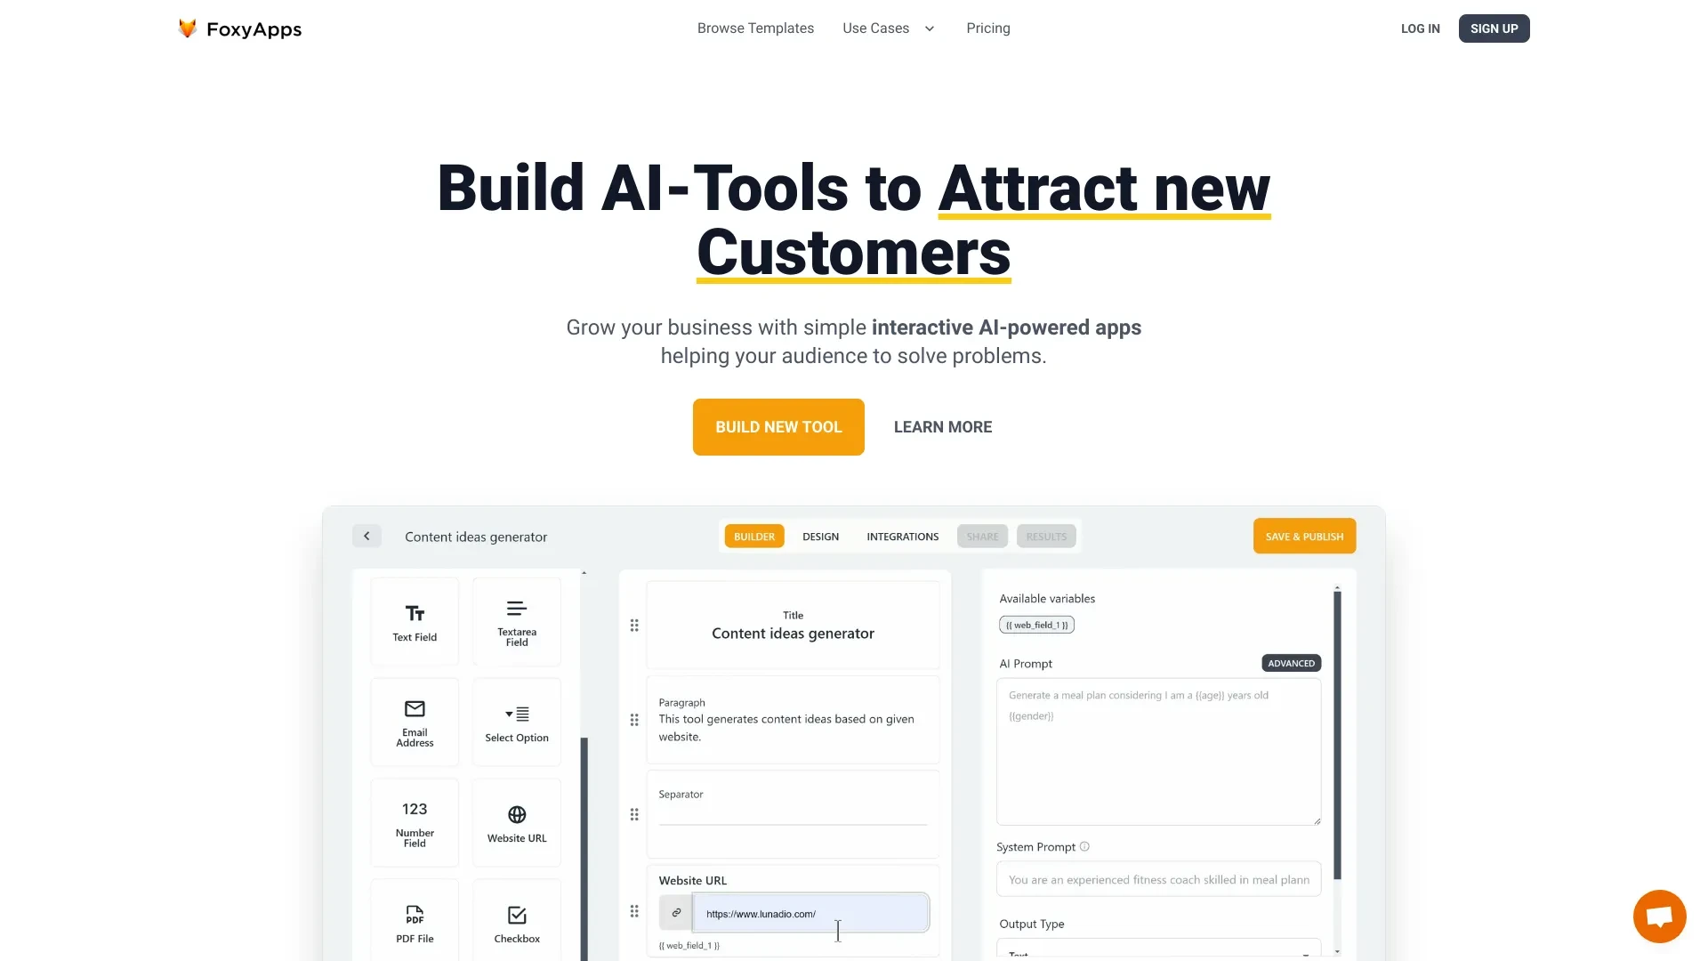1708x961 pixels.
Task: Click the Website URL icon in sidebar
Action: 516,821
